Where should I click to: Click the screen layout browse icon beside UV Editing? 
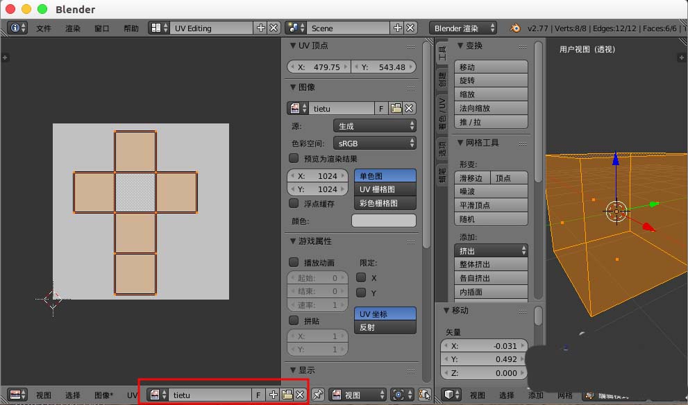[154, 28]
